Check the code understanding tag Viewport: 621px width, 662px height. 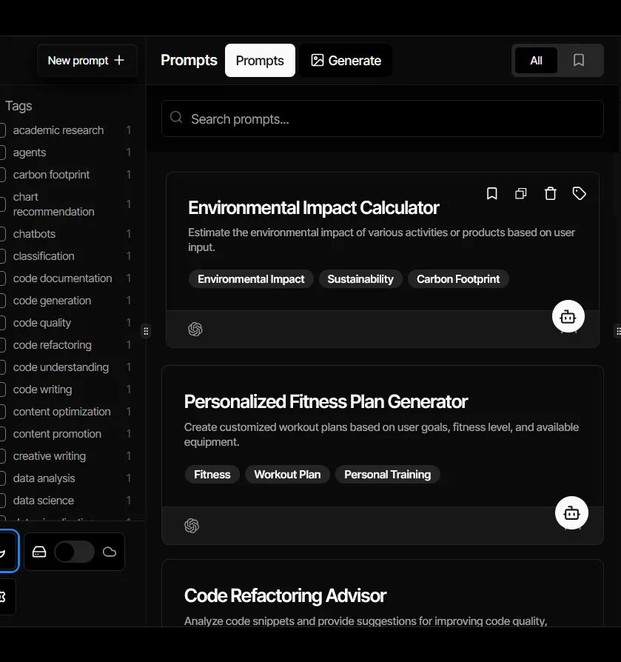tap(2, 367)
